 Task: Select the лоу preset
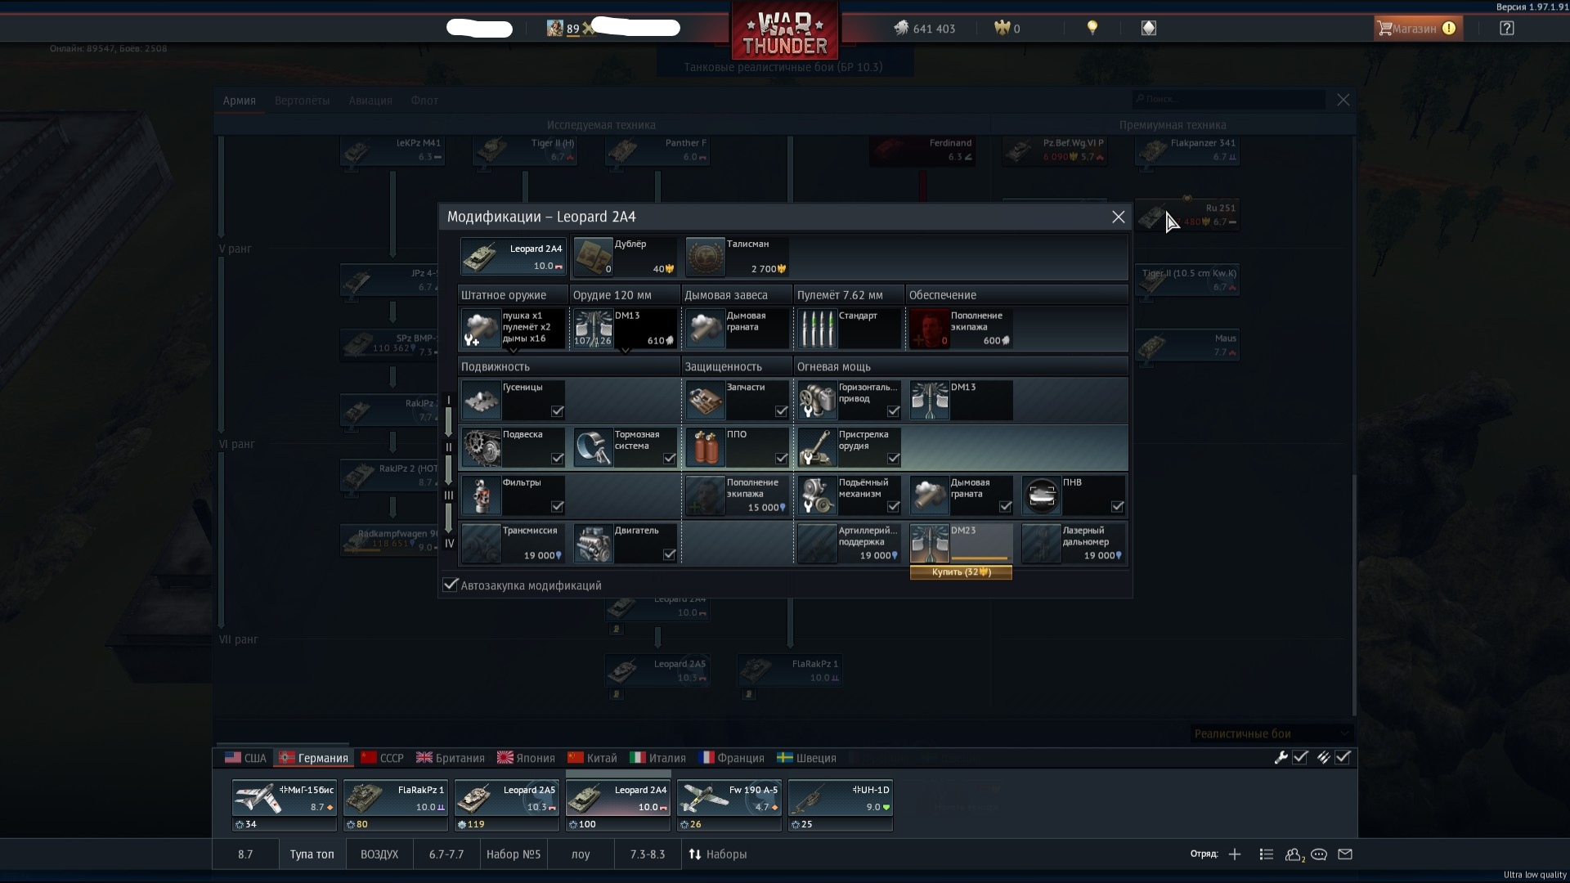click(x=581, y=854)
